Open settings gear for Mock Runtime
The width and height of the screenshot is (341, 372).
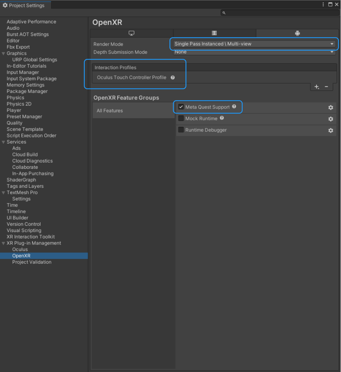(x=330, y=119)
